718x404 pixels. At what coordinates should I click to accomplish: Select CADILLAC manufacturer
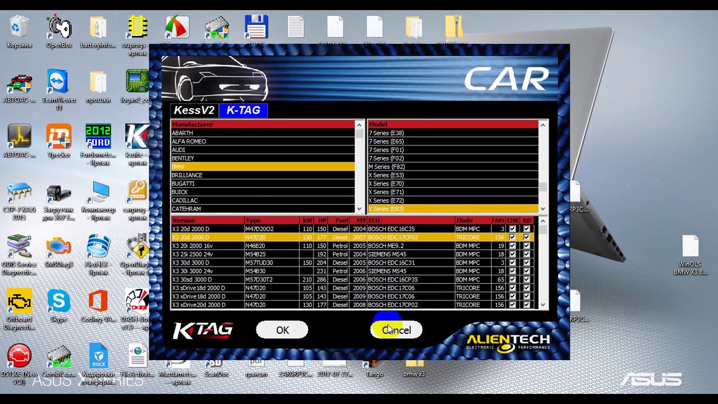263,200
